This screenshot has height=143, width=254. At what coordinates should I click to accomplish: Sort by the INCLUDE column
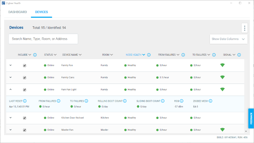tap(24, 55)
